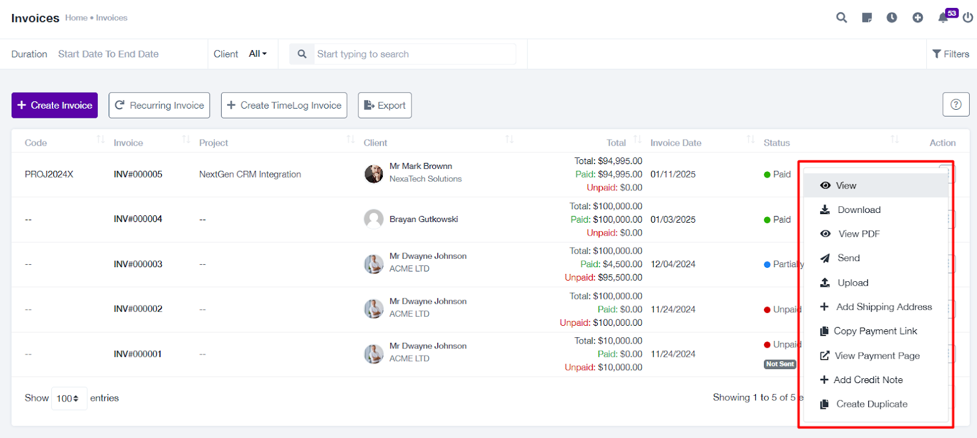Viewport: 977px width, 438px height.
Task: Open invoice INV#000004
Action: [138, 219]
